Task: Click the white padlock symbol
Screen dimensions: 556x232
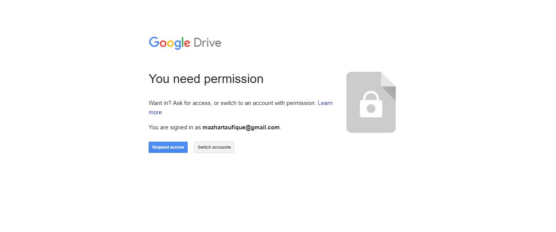Action: point(371,104)
